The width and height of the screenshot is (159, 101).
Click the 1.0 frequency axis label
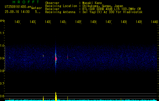tap(3, 46)
